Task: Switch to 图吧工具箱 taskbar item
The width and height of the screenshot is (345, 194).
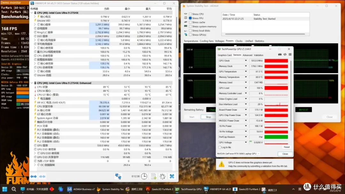Action: coord(134,189)
